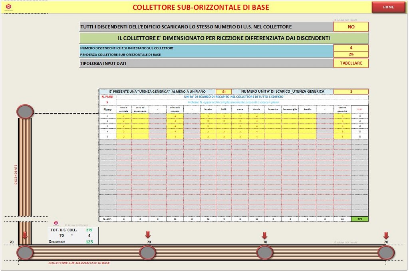Click the rightmost gray node on the collector
Viewport: 409px width, 271px height.
[386, 252]
